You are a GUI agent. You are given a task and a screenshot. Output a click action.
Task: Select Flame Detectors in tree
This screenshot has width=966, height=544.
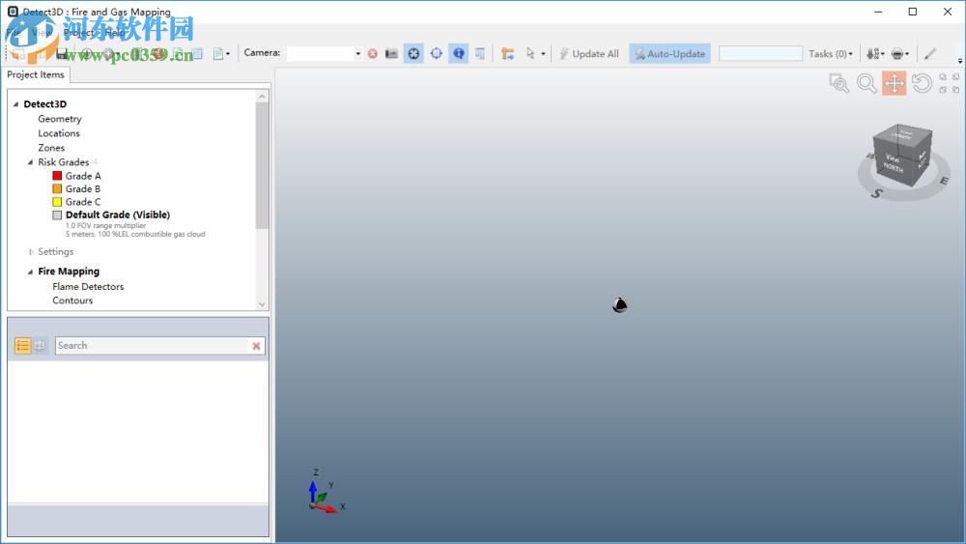pos(88,286)
